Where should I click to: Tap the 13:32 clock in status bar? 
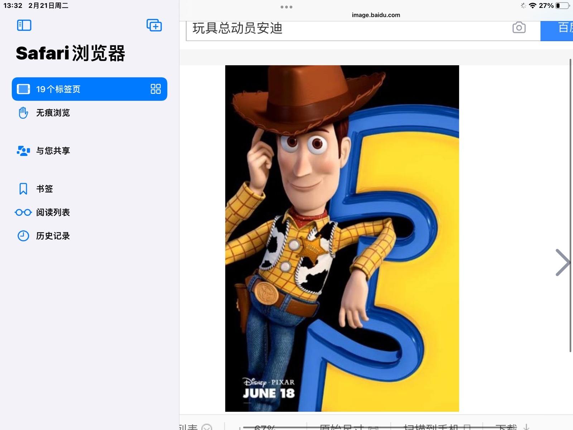[13, 5]
